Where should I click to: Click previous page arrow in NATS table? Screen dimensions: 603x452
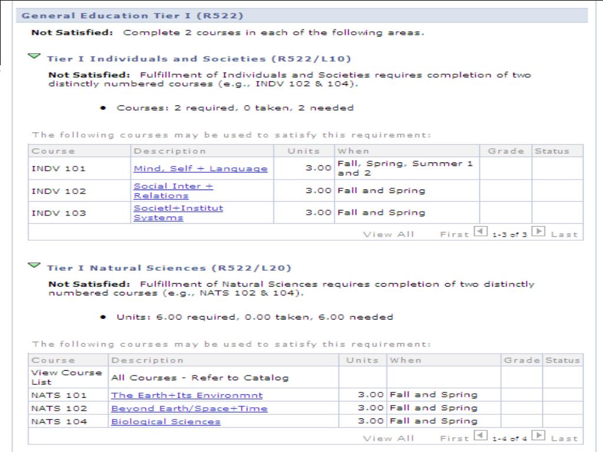pyautogui.click(x=481, y=436)
